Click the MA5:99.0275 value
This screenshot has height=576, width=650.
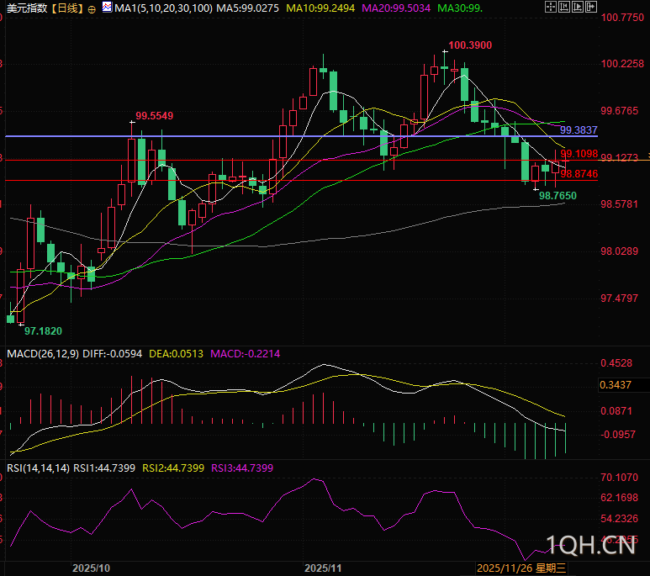tap(247, 8)
